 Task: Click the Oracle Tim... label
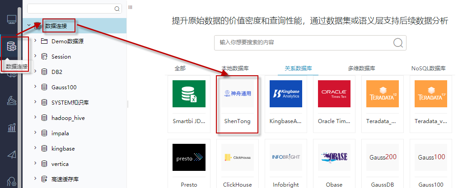[x=334, y=121]
